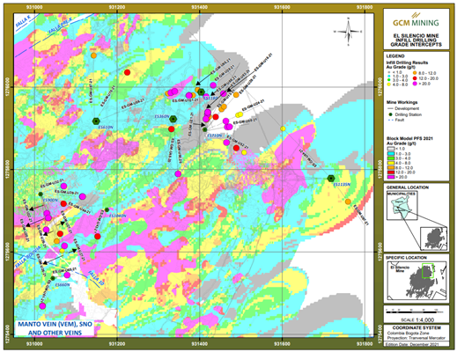Click the Municipalities inset map

402,206
